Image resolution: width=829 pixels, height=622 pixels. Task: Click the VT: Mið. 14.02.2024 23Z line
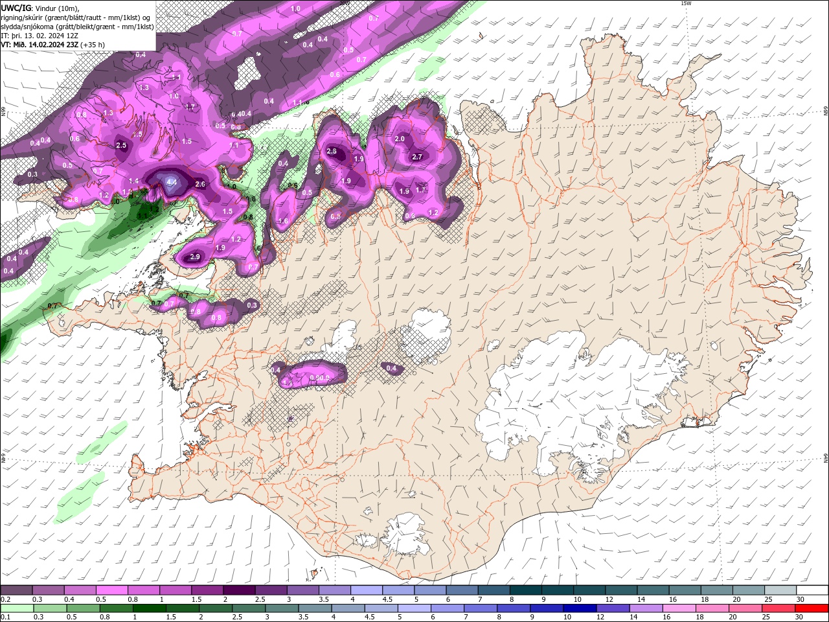click(x=52, y=45)
